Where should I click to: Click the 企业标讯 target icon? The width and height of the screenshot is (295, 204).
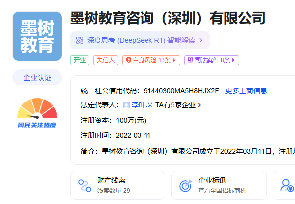click(x=186, y=186)
